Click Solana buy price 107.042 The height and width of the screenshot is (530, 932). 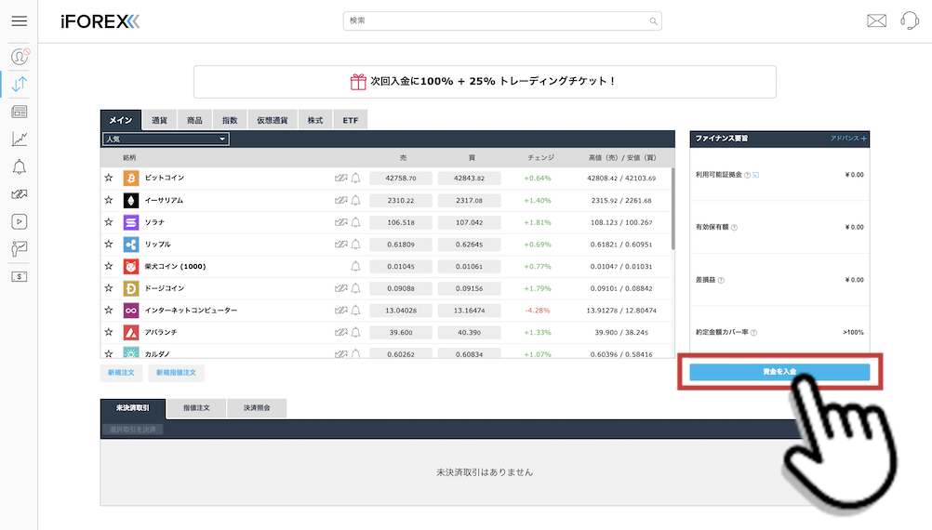click(x=469, y=222)
